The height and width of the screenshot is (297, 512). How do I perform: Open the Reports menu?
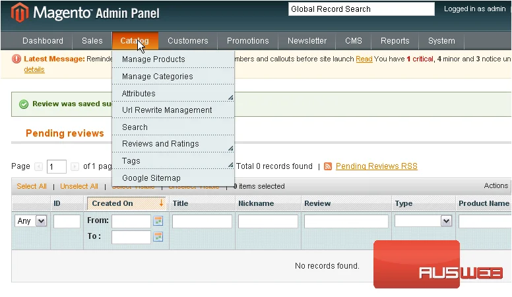[x=395, y=41]
